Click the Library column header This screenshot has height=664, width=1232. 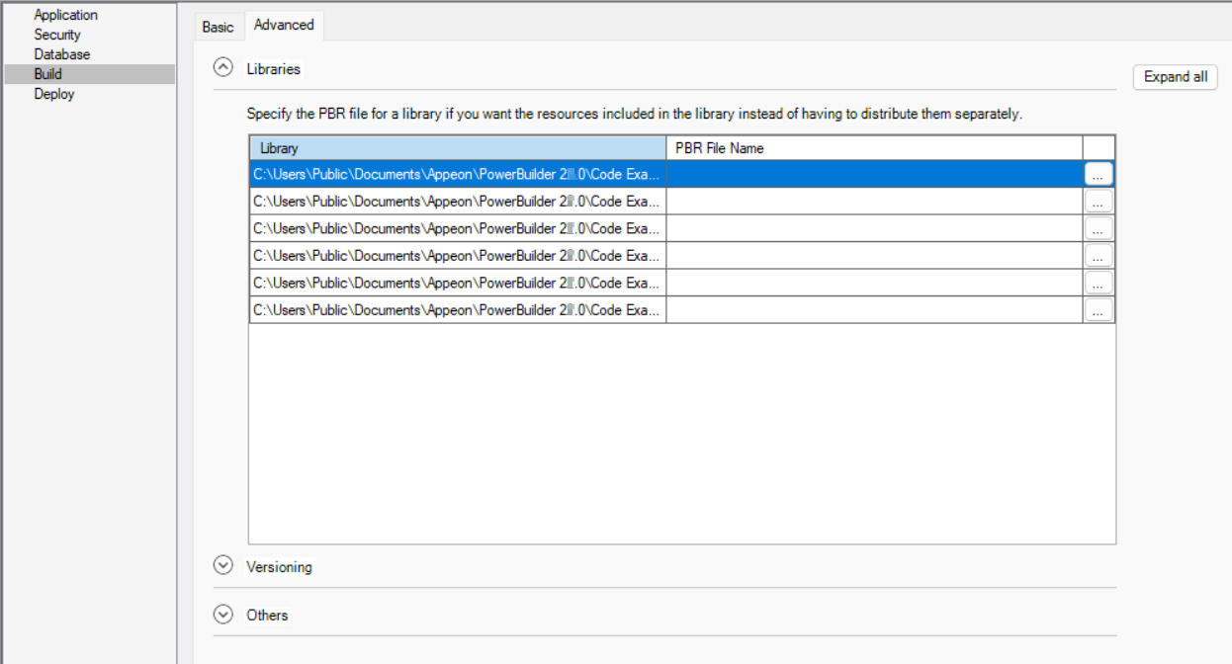(x=457, y=148)
